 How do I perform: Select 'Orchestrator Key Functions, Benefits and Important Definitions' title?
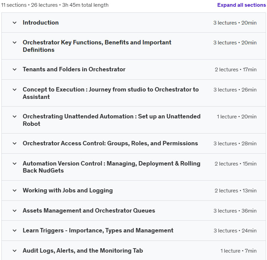97,46
